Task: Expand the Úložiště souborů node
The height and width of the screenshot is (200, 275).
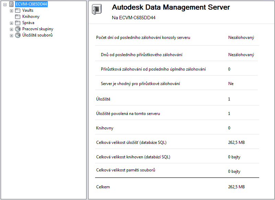Action: pos(11,35)
